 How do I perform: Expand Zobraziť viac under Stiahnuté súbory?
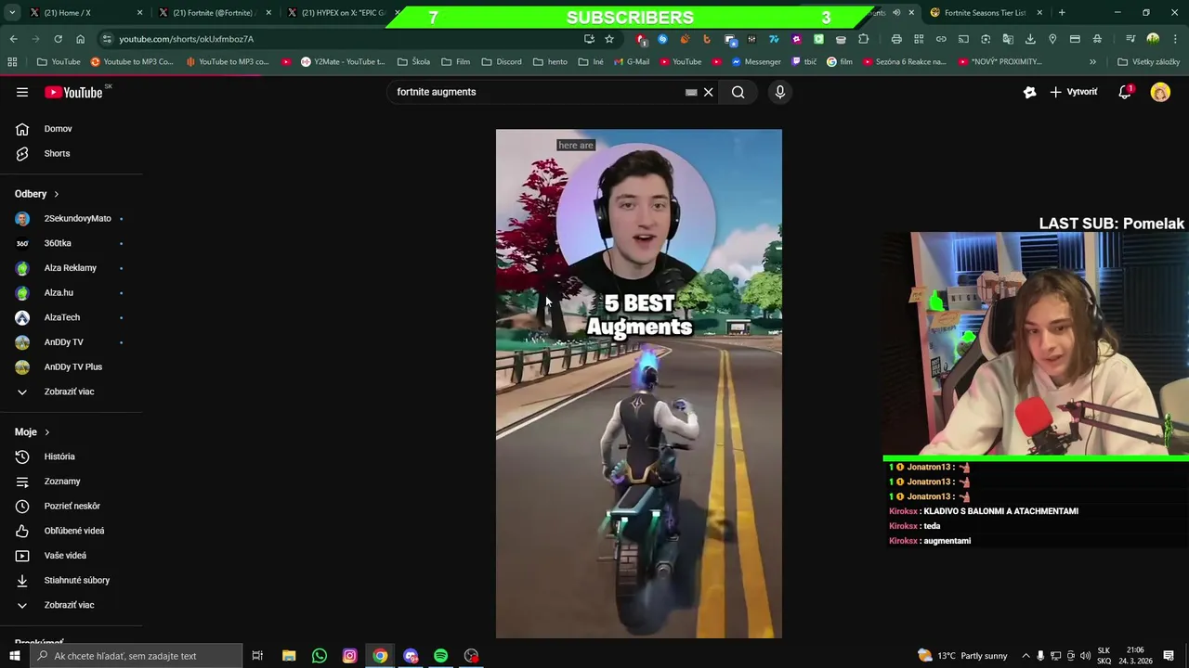71,605
